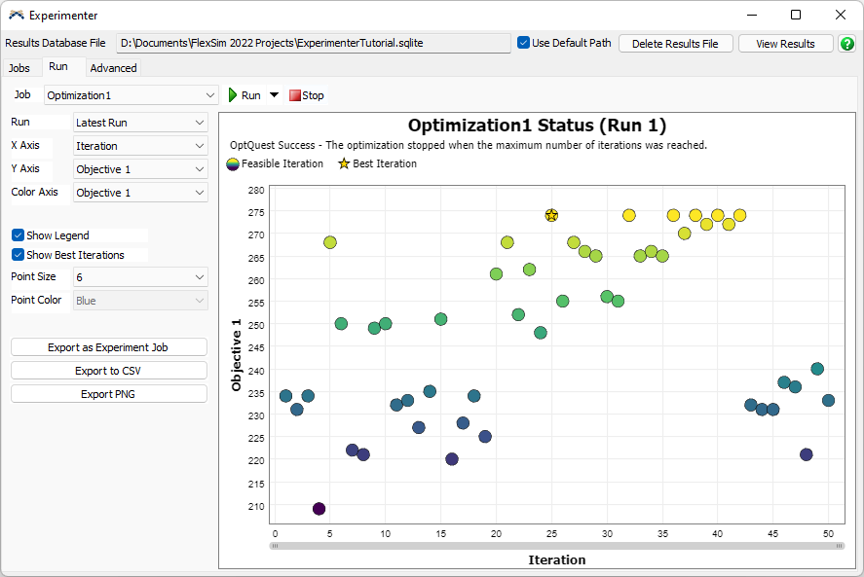The image size is (864, 577).
Task: Open the green help question mark icon
Action: [847, 44]
